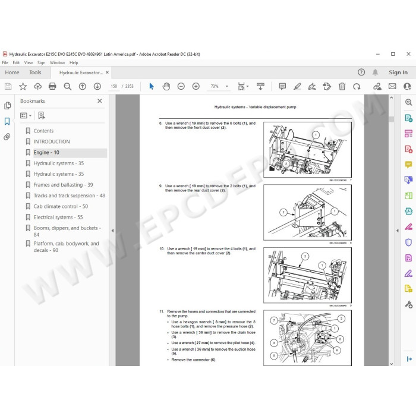Viewport: 416px width, 416px height.
Task: Select the highlight text pen
Action: pos(297,86)
